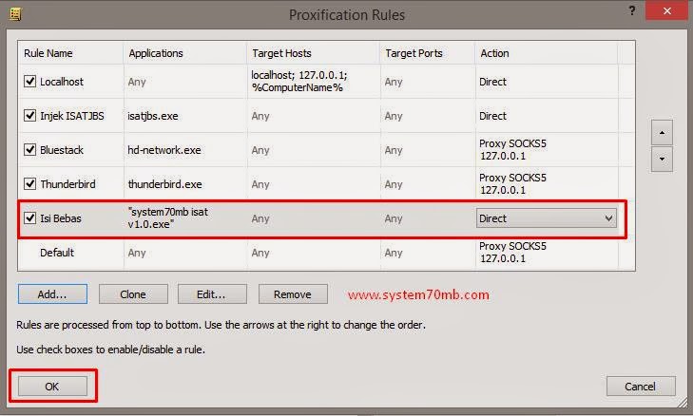Click the Direct action of Localhost rule
The width and height of the screenshot is (693, 416).
coord(492,82)
